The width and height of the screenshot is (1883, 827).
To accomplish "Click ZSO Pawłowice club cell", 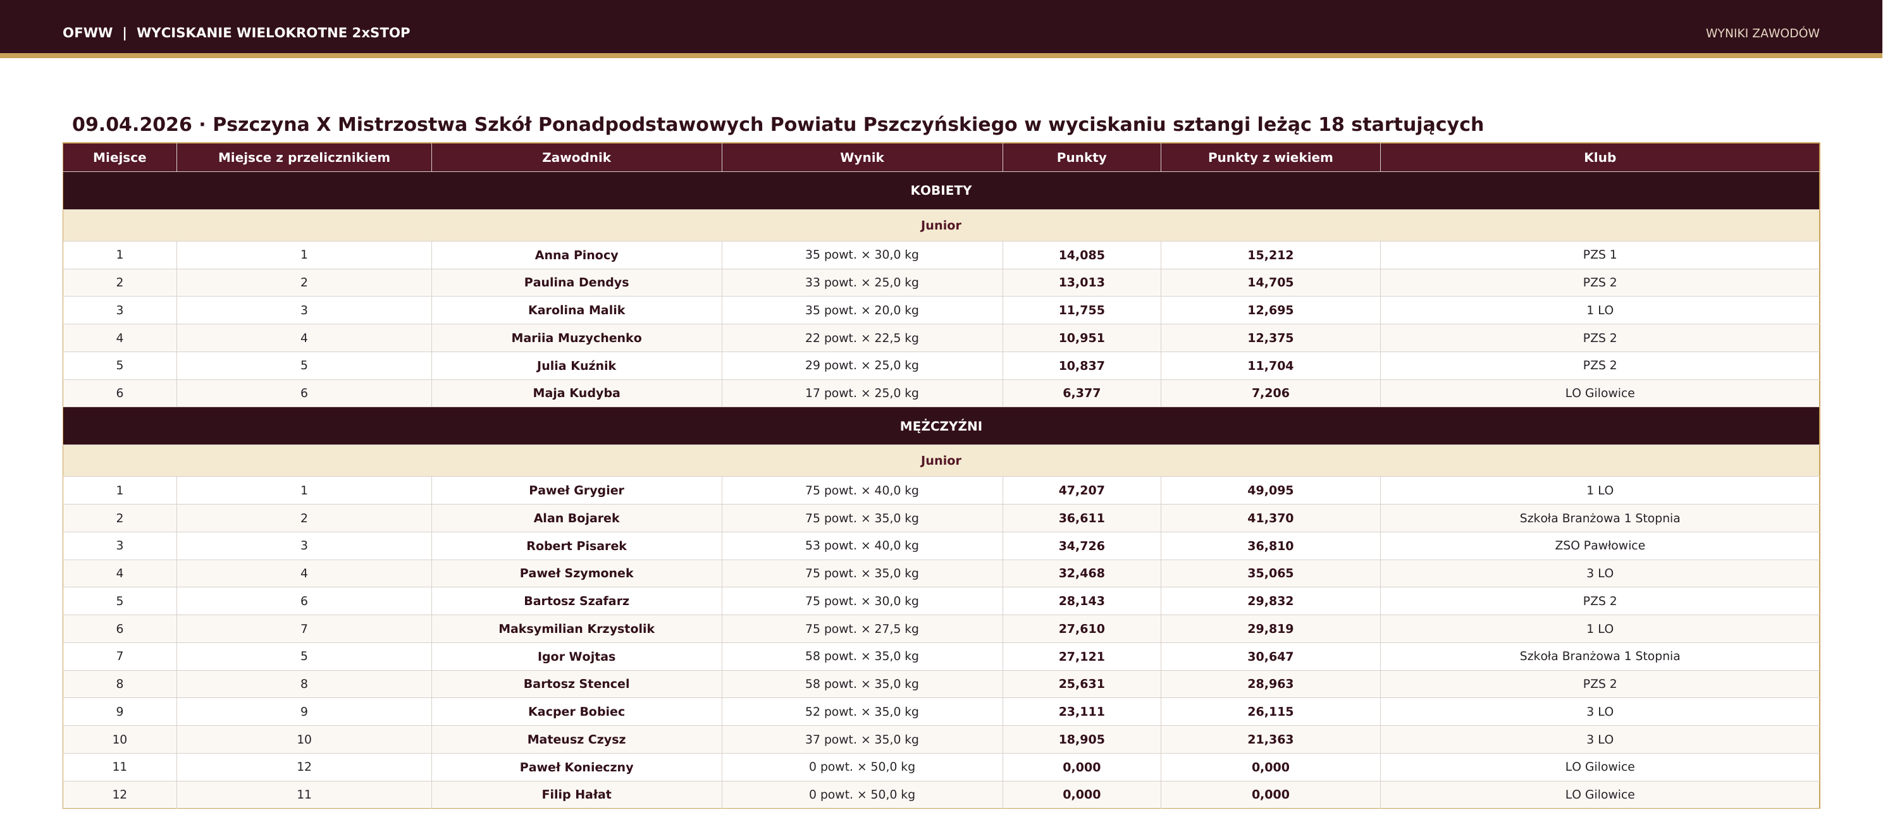I will pos(1600,546).
